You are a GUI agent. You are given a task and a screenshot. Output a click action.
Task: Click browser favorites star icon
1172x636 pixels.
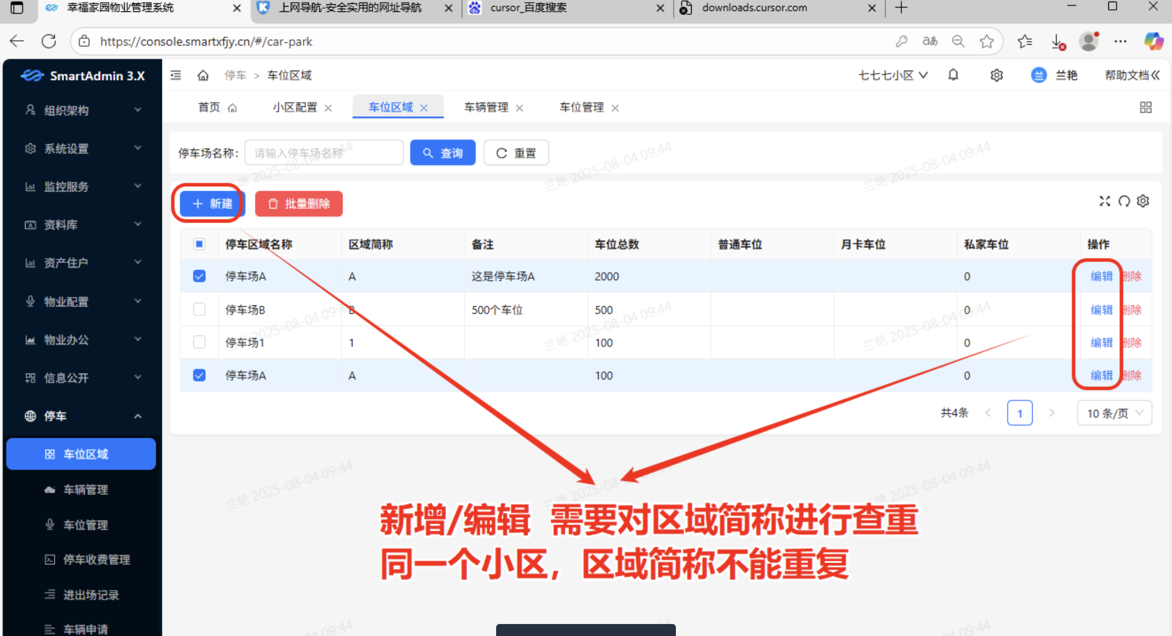986,41
